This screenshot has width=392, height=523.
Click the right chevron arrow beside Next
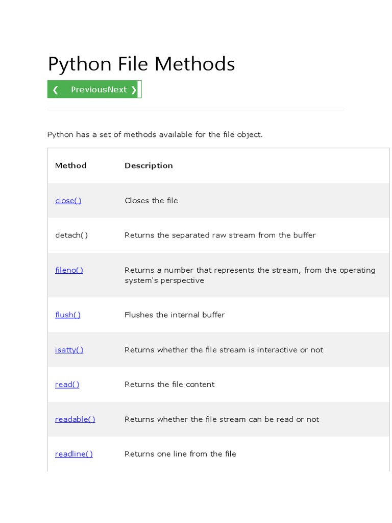click(134, 90)
